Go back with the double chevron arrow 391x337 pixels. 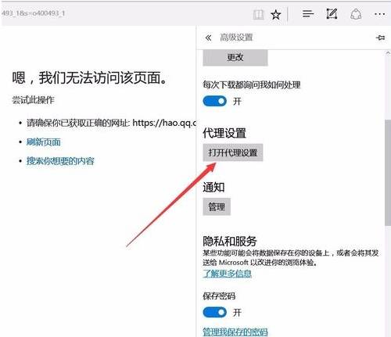208,38
